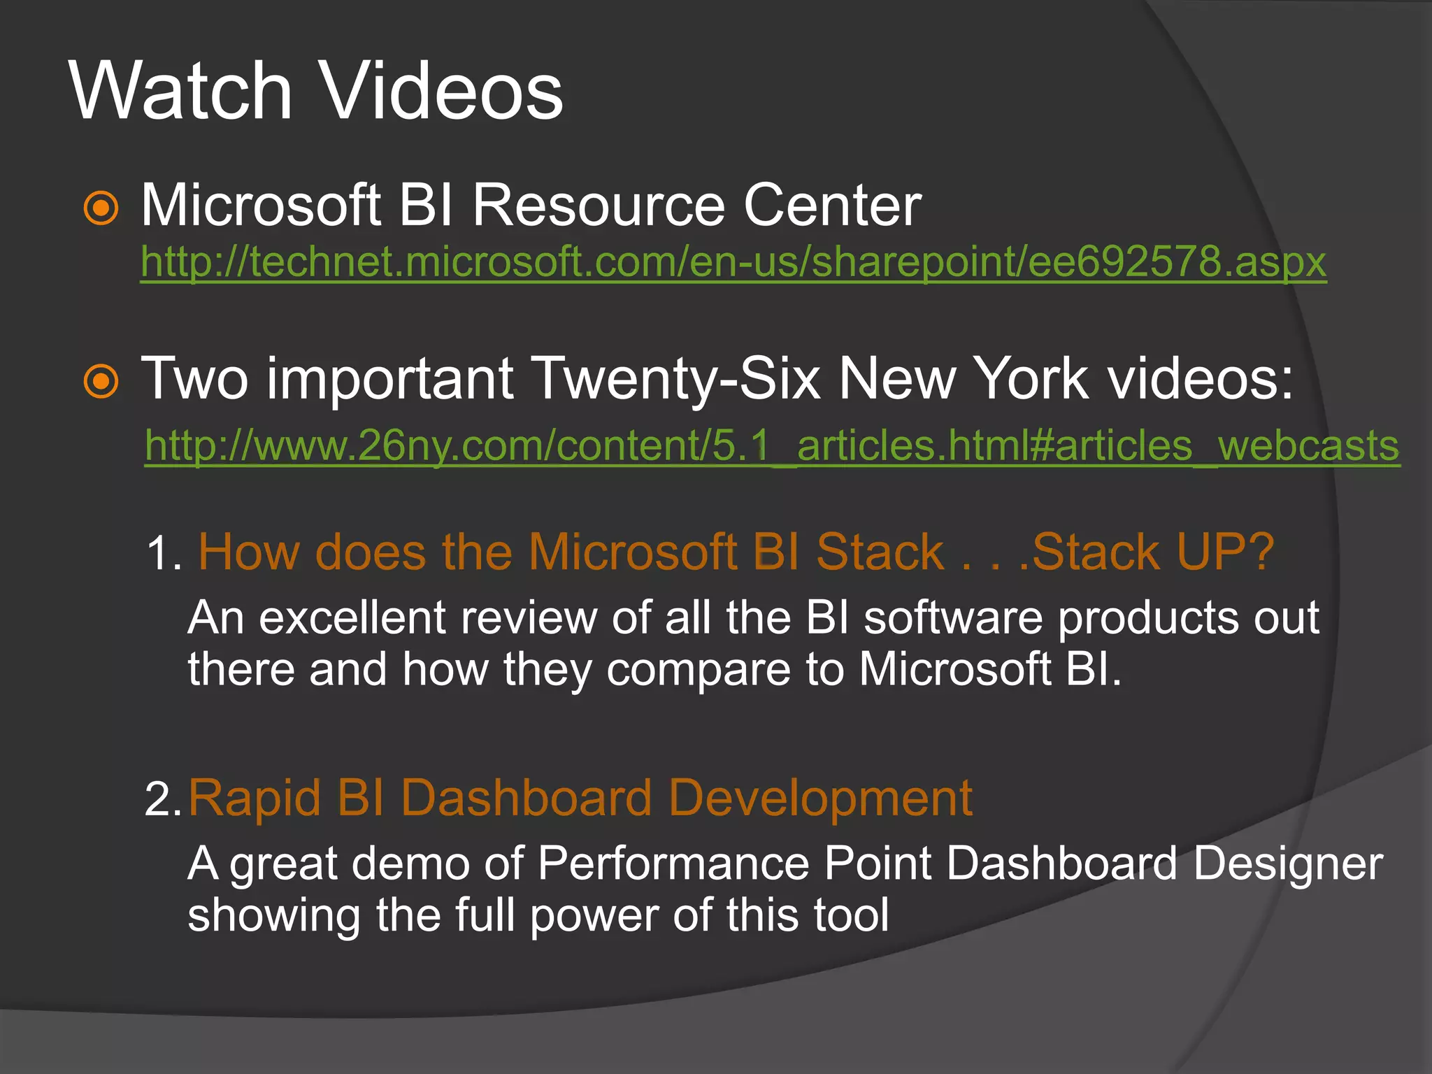Click the words "Two important" in second bullet
This screenshot has height=1074, width=1432.
coord(327,379)
